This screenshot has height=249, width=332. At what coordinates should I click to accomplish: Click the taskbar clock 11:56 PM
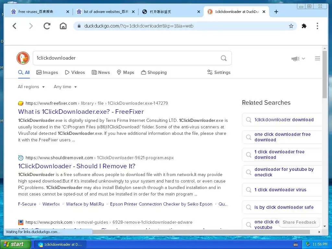click(320, 244)
